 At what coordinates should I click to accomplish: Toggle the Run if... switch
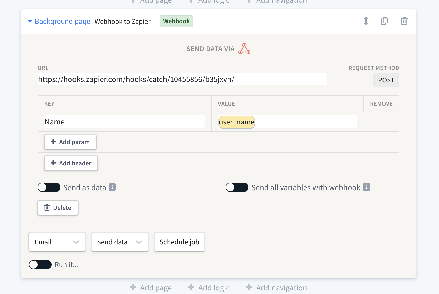click(40, 265)
